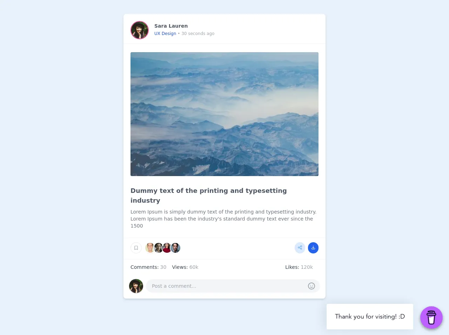Open the mountain landscape post image
449x335 pixels.
click(224, 114)
